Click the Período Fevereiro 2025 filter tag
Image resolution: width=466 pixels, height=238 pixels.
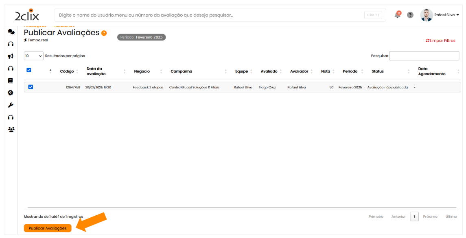[x=142, y=37]
